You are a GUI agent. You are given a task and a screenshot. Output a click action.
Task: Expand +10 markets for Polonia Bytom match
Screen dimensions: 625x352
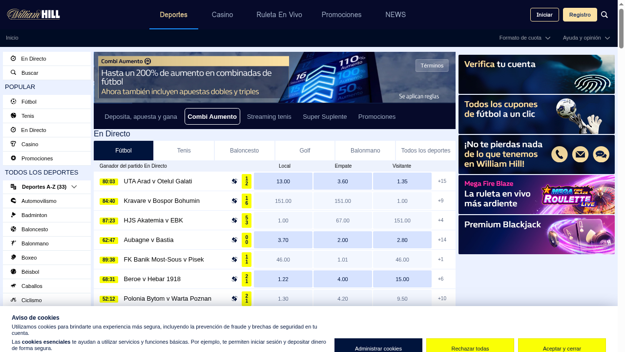click(x=442, y=299)
